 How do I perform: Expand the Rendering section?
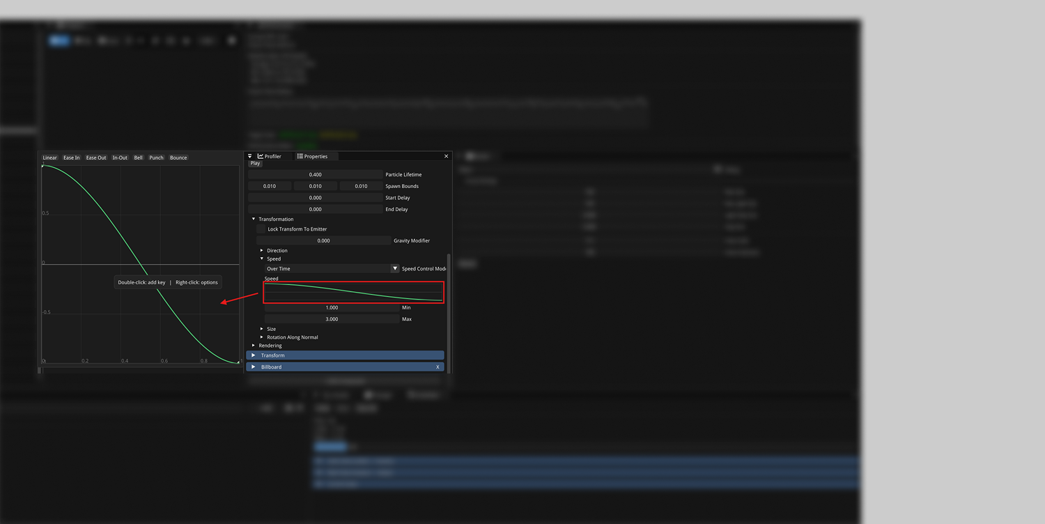(x=254, y=346)
